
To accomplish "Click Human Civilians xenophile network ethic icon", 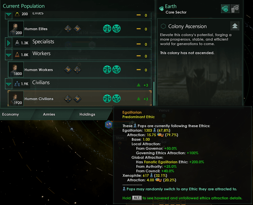I will pos(116,99).
